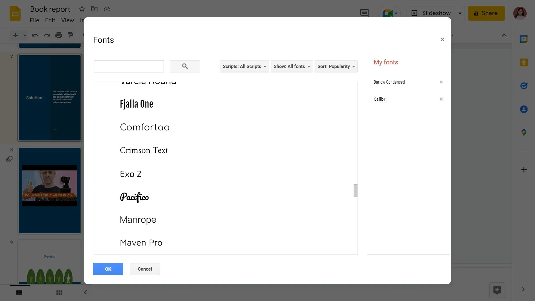Cancel the Fonts dialog

[x=145, y=269]
